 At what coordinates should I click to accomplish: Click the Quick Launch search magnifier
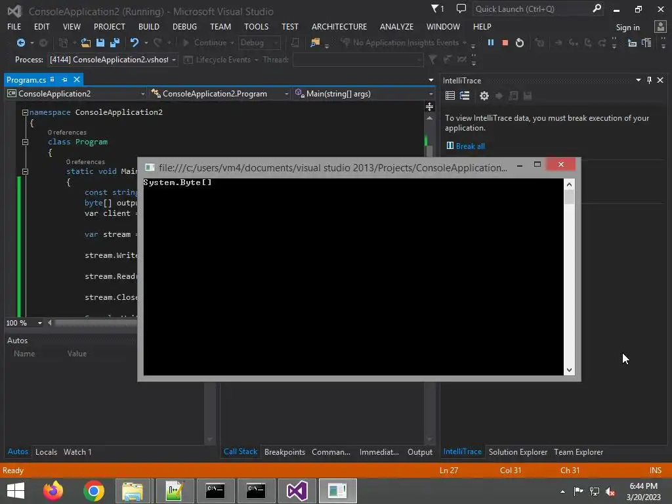point(596,9)
